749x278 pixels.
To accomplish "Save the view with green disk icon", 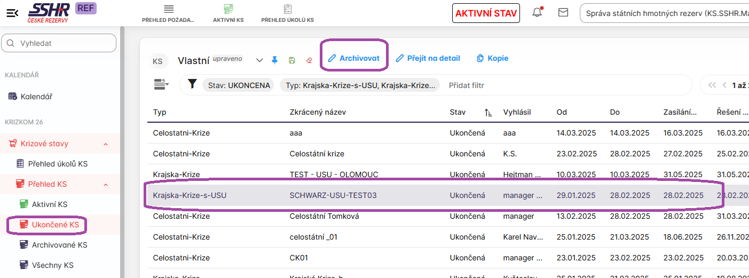I will point(291,60).
